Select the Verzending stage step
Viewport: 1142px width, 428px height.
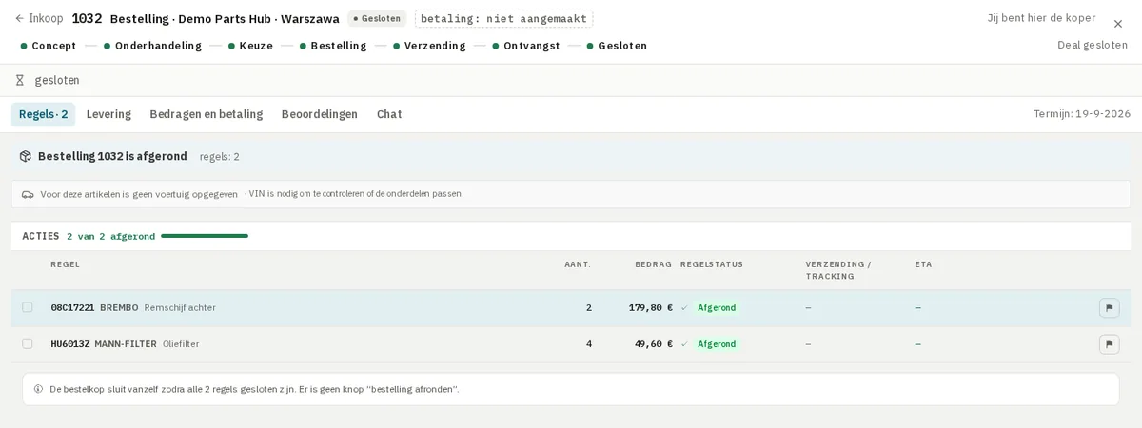click(x=429, y=46)
